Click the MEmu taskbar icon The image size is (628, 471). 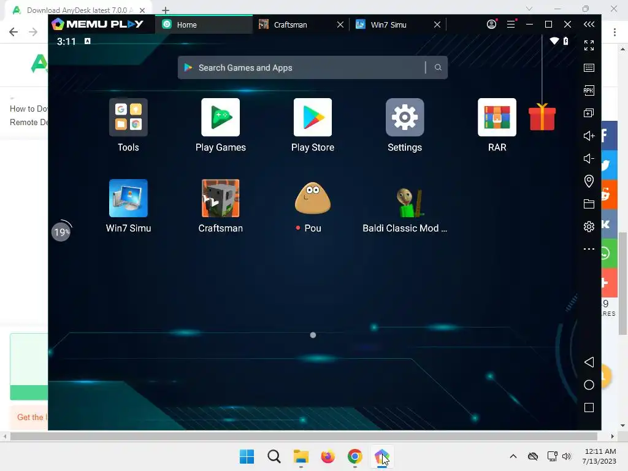click(381, 456)
